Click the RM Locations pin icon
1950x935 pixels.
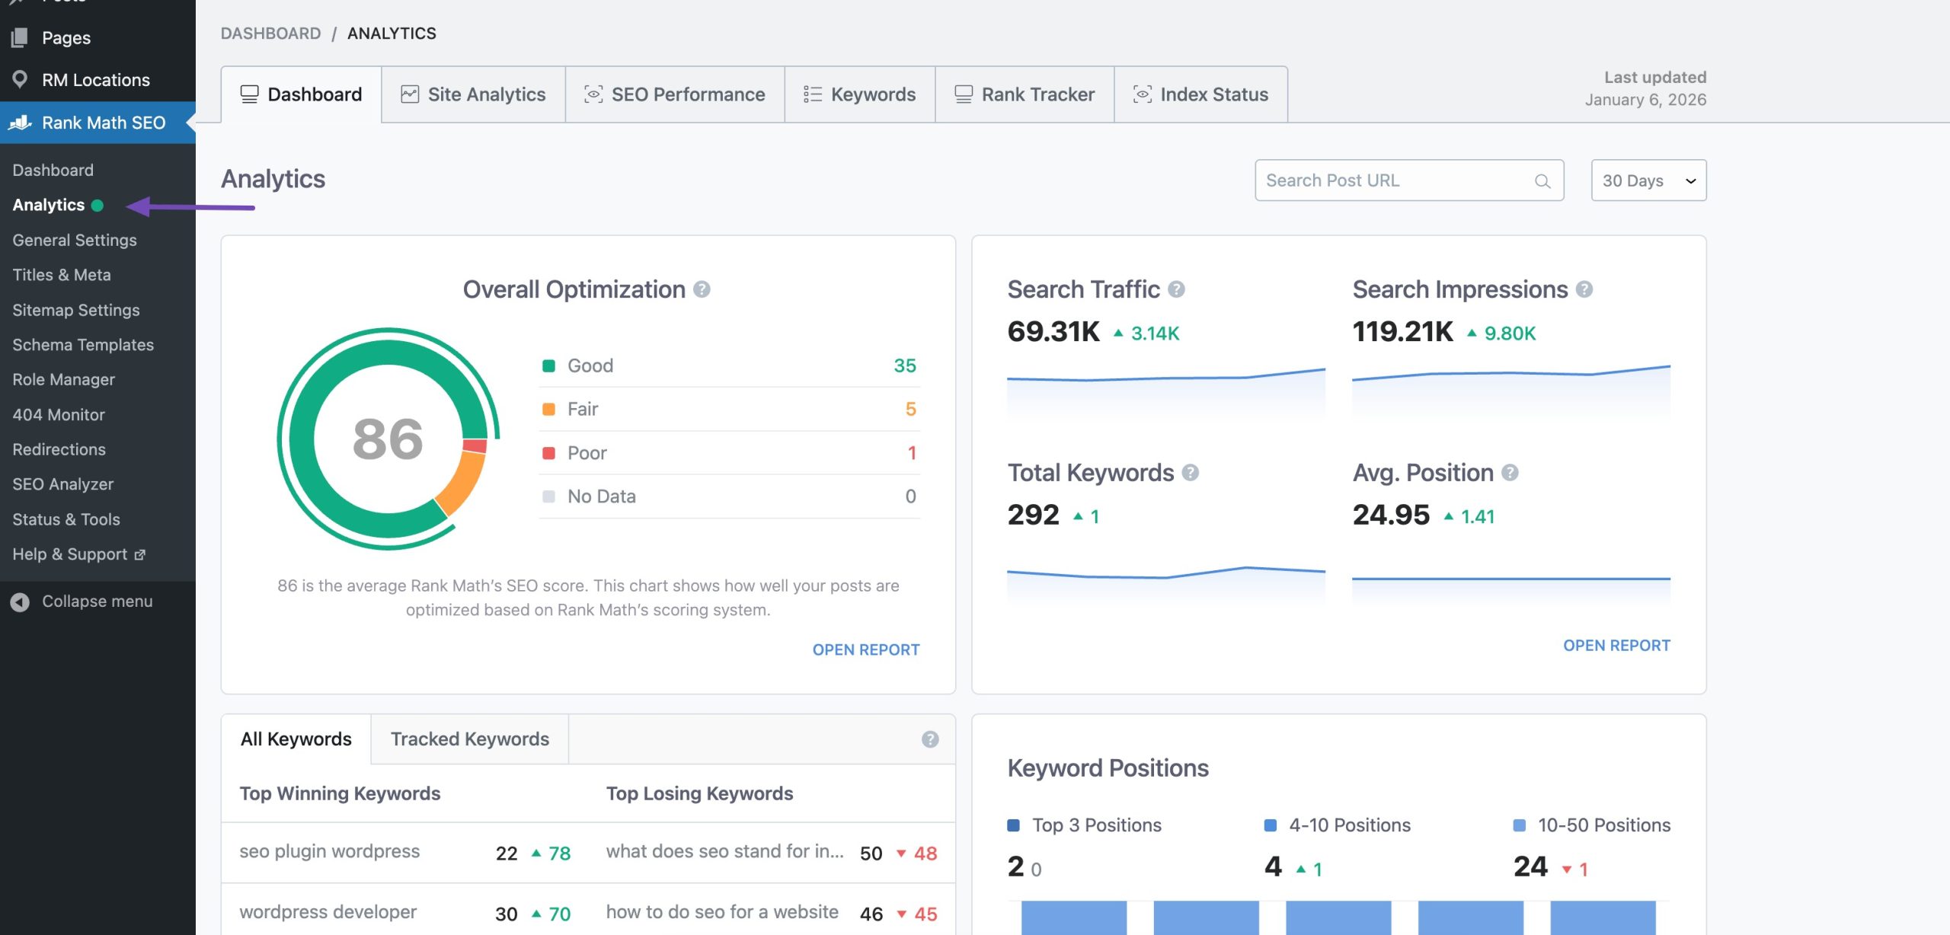tap(21, 79)
